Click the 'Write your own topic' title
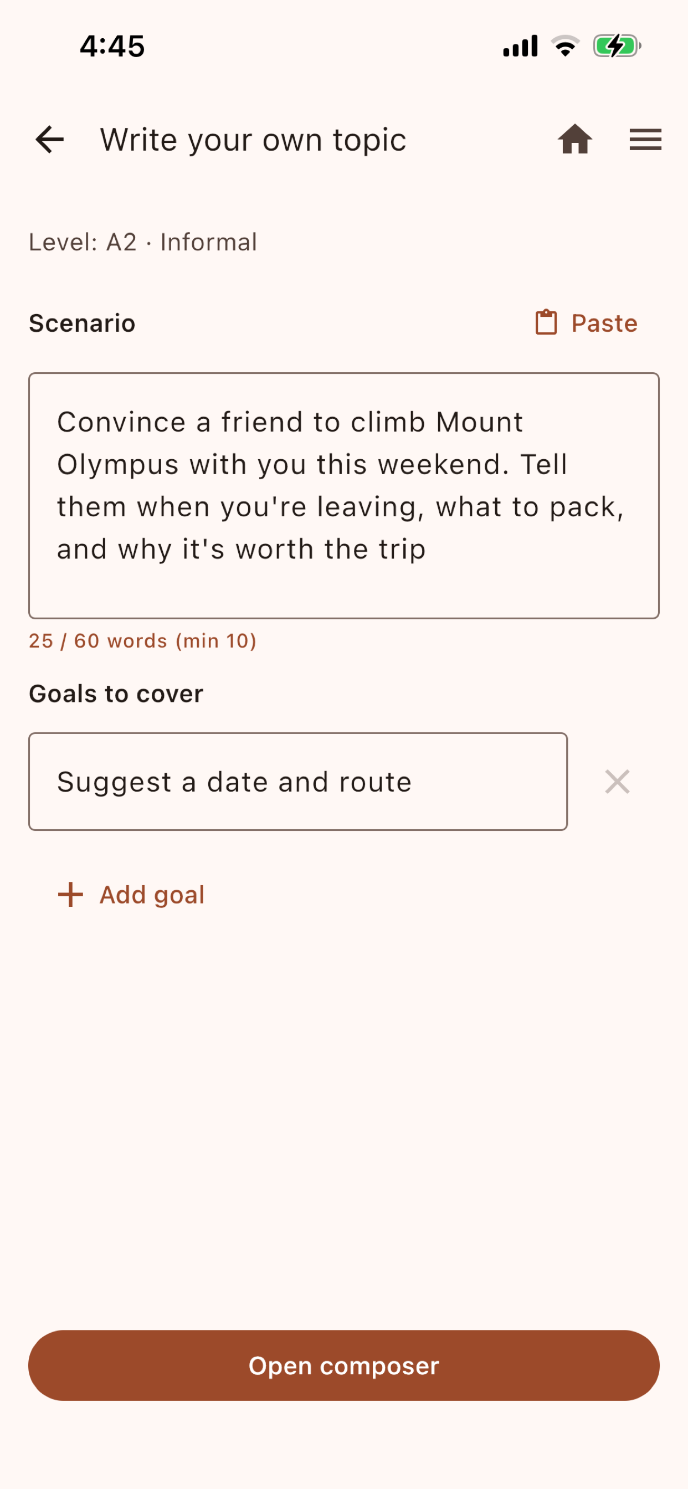 (x=253, y=140)
